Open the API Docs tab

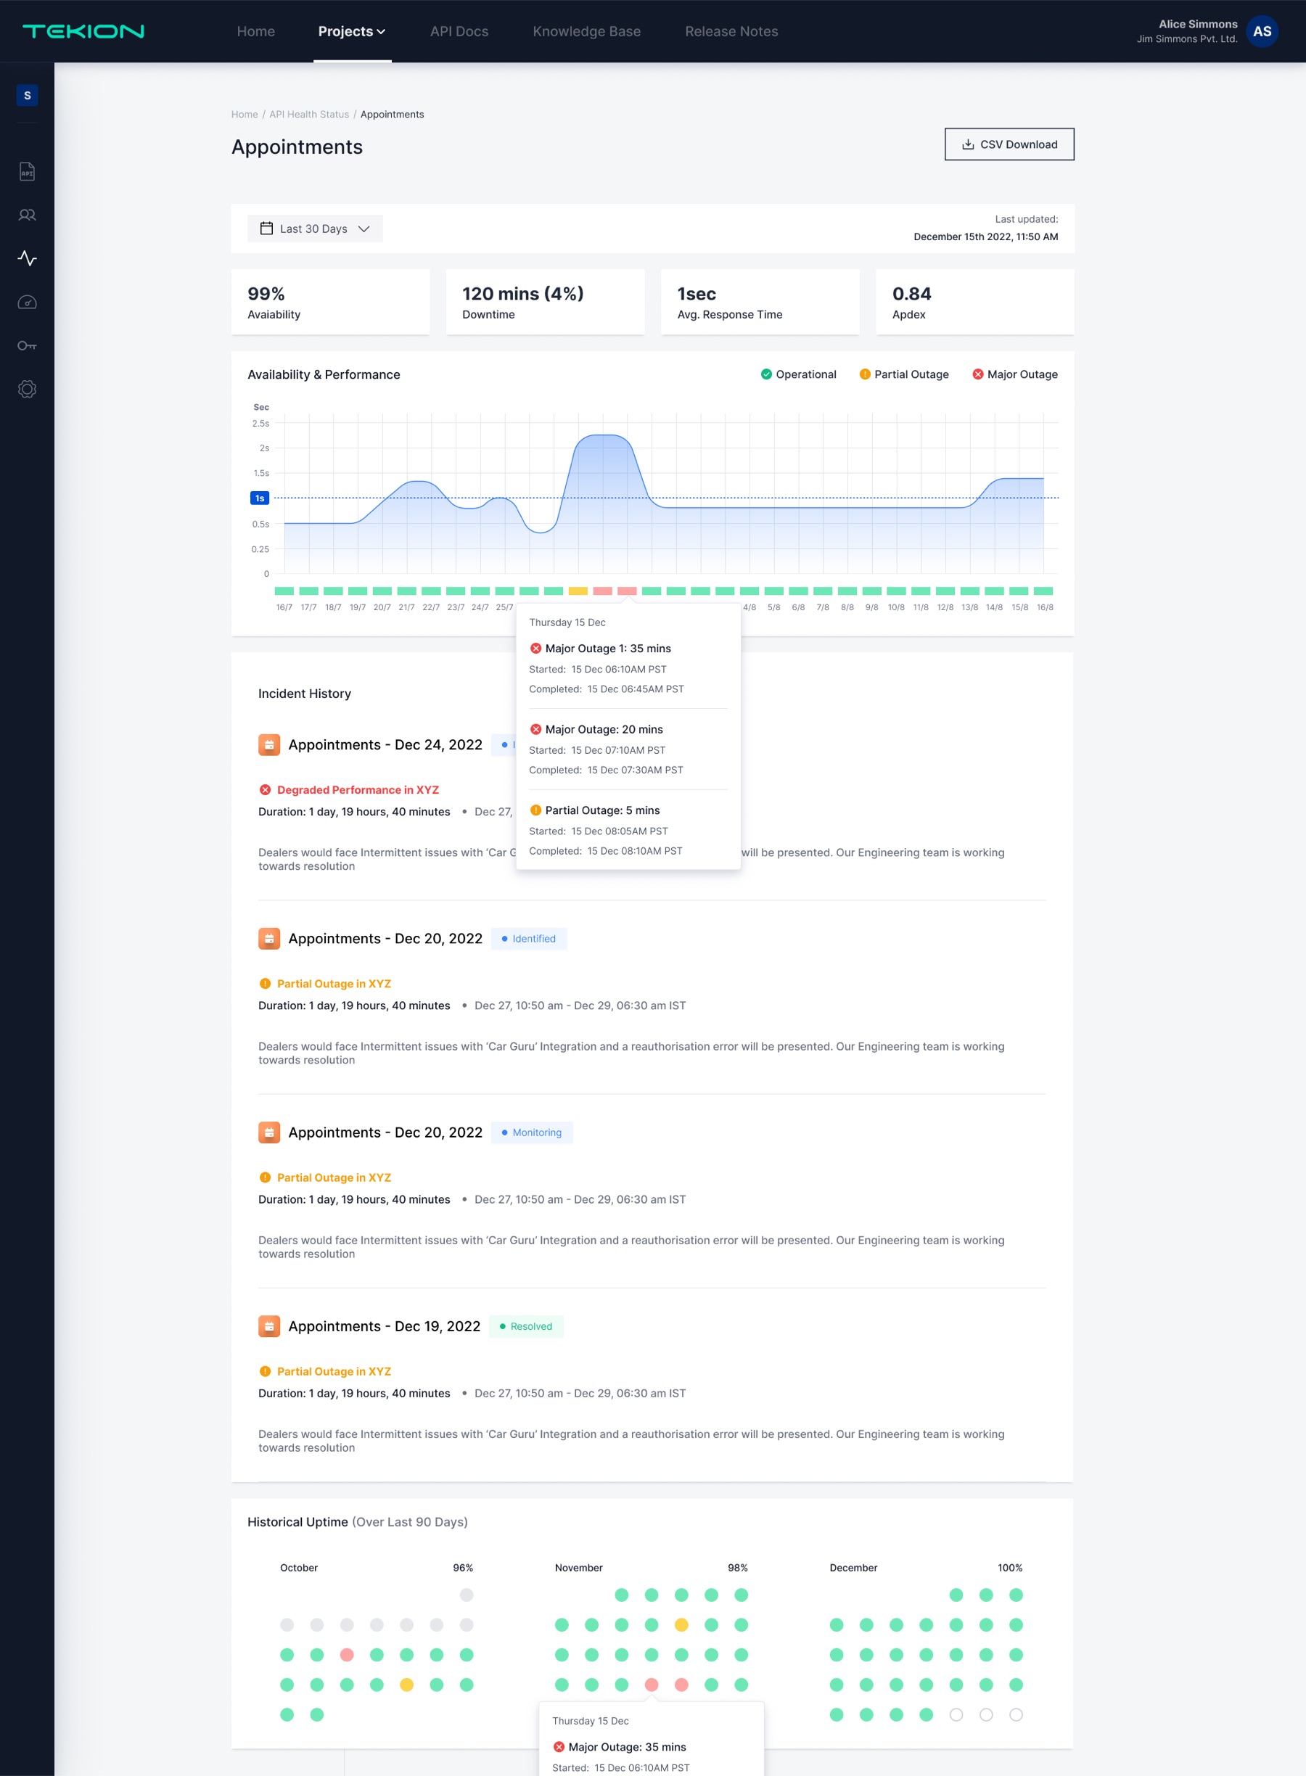(x=459, y=32)
